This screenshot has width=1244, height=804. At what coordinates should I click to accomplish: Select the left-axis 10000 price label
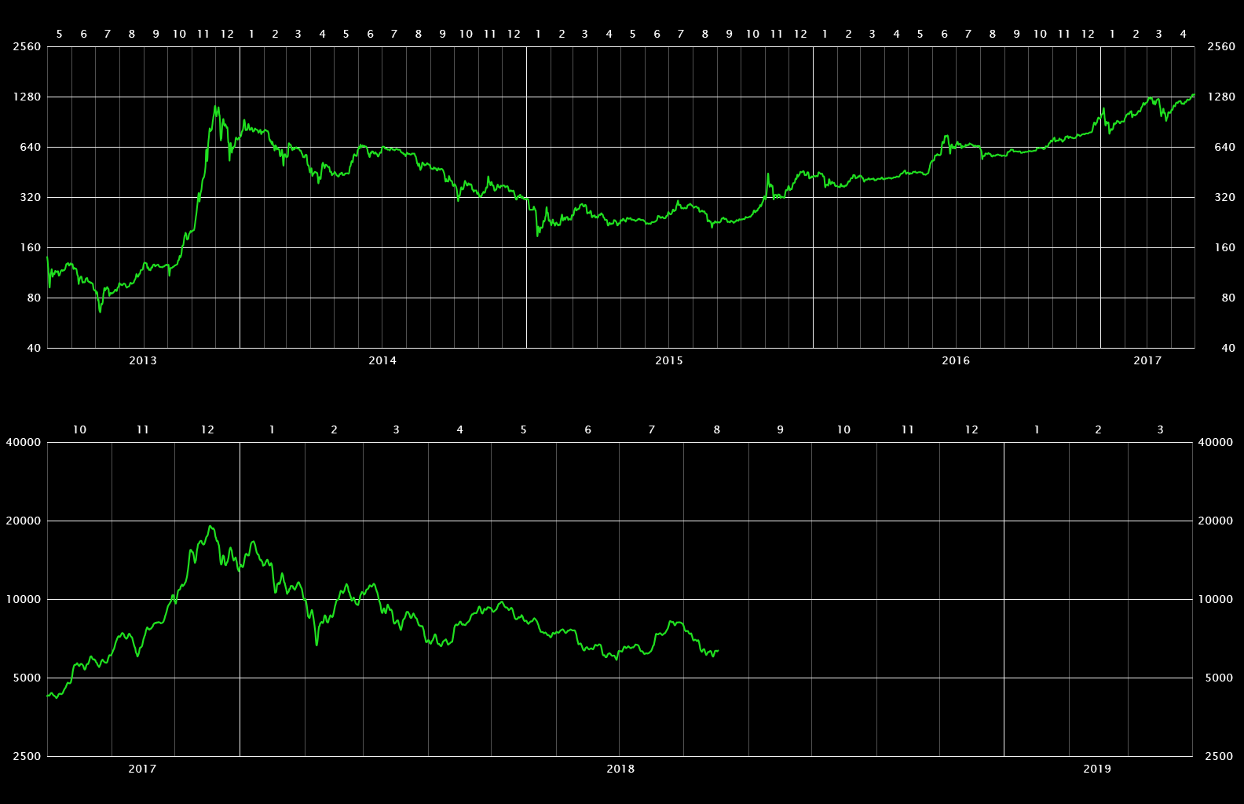tap(24, 600)
